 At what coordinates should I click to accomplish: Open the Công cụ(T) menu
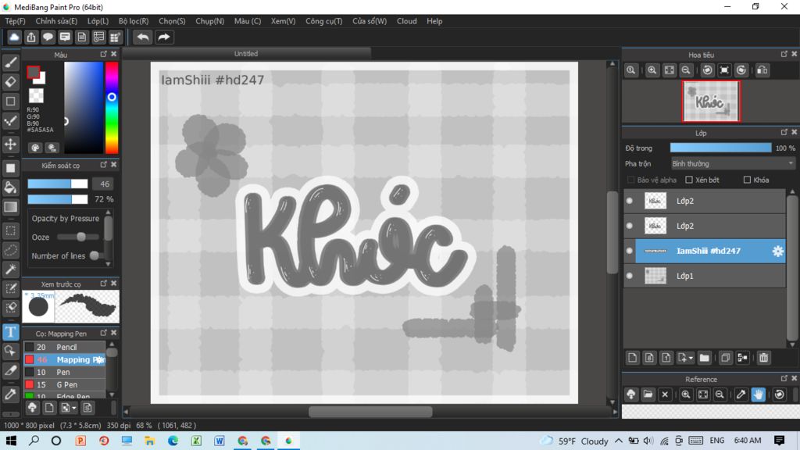coord(324,21)
